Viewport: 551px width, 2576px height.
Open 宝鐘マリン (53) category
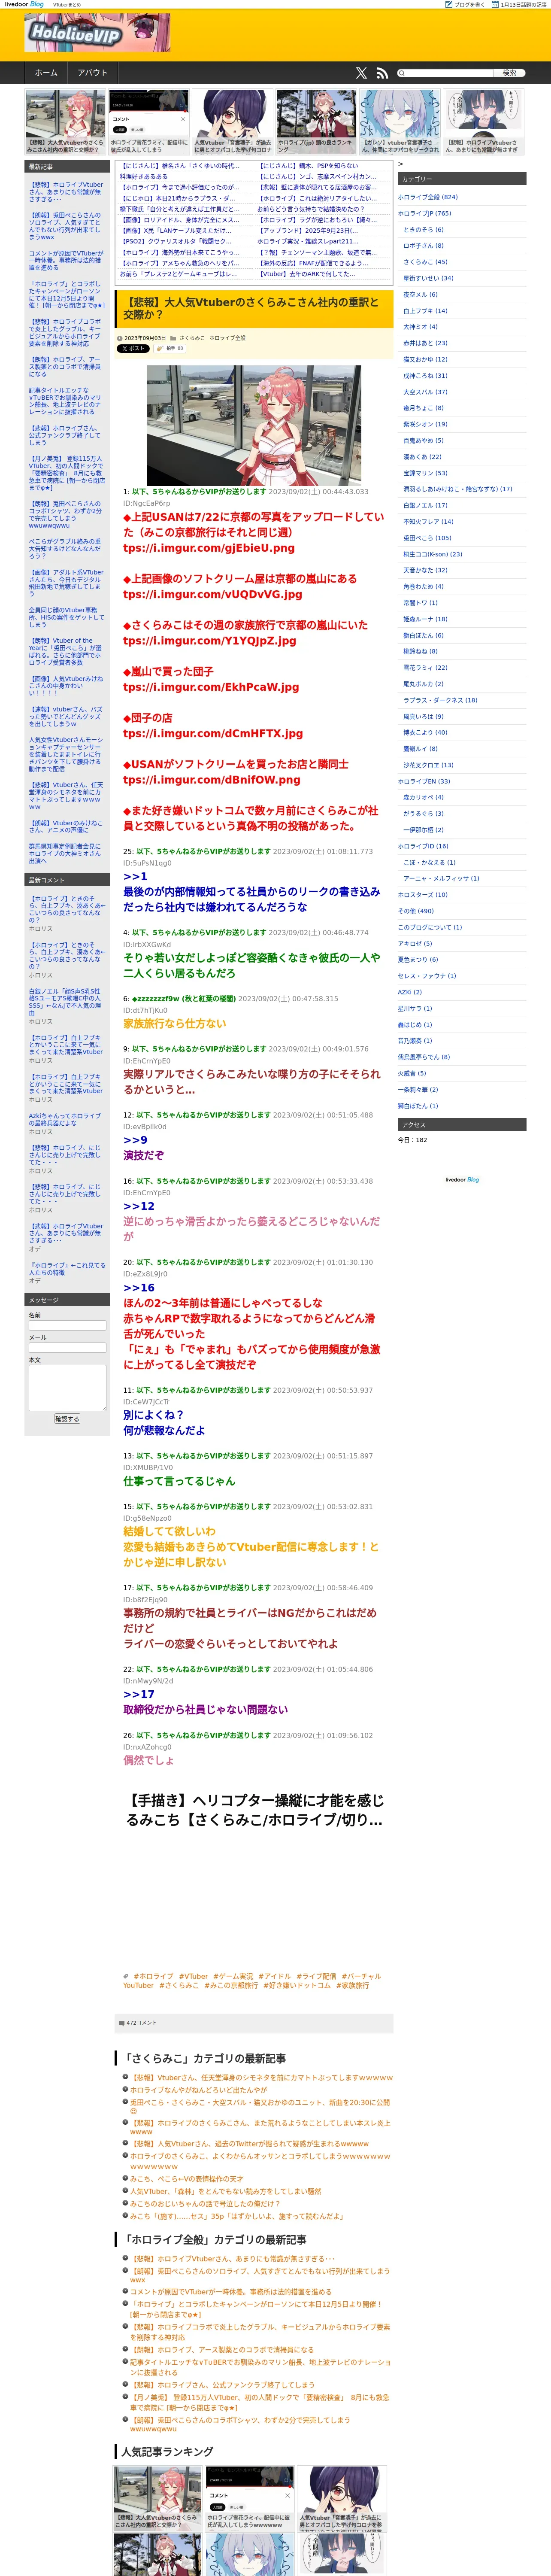(x=426, y=473)
